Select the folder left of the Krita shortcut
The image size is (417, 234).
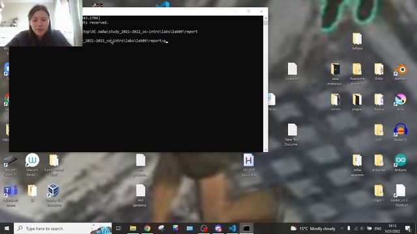379,102
